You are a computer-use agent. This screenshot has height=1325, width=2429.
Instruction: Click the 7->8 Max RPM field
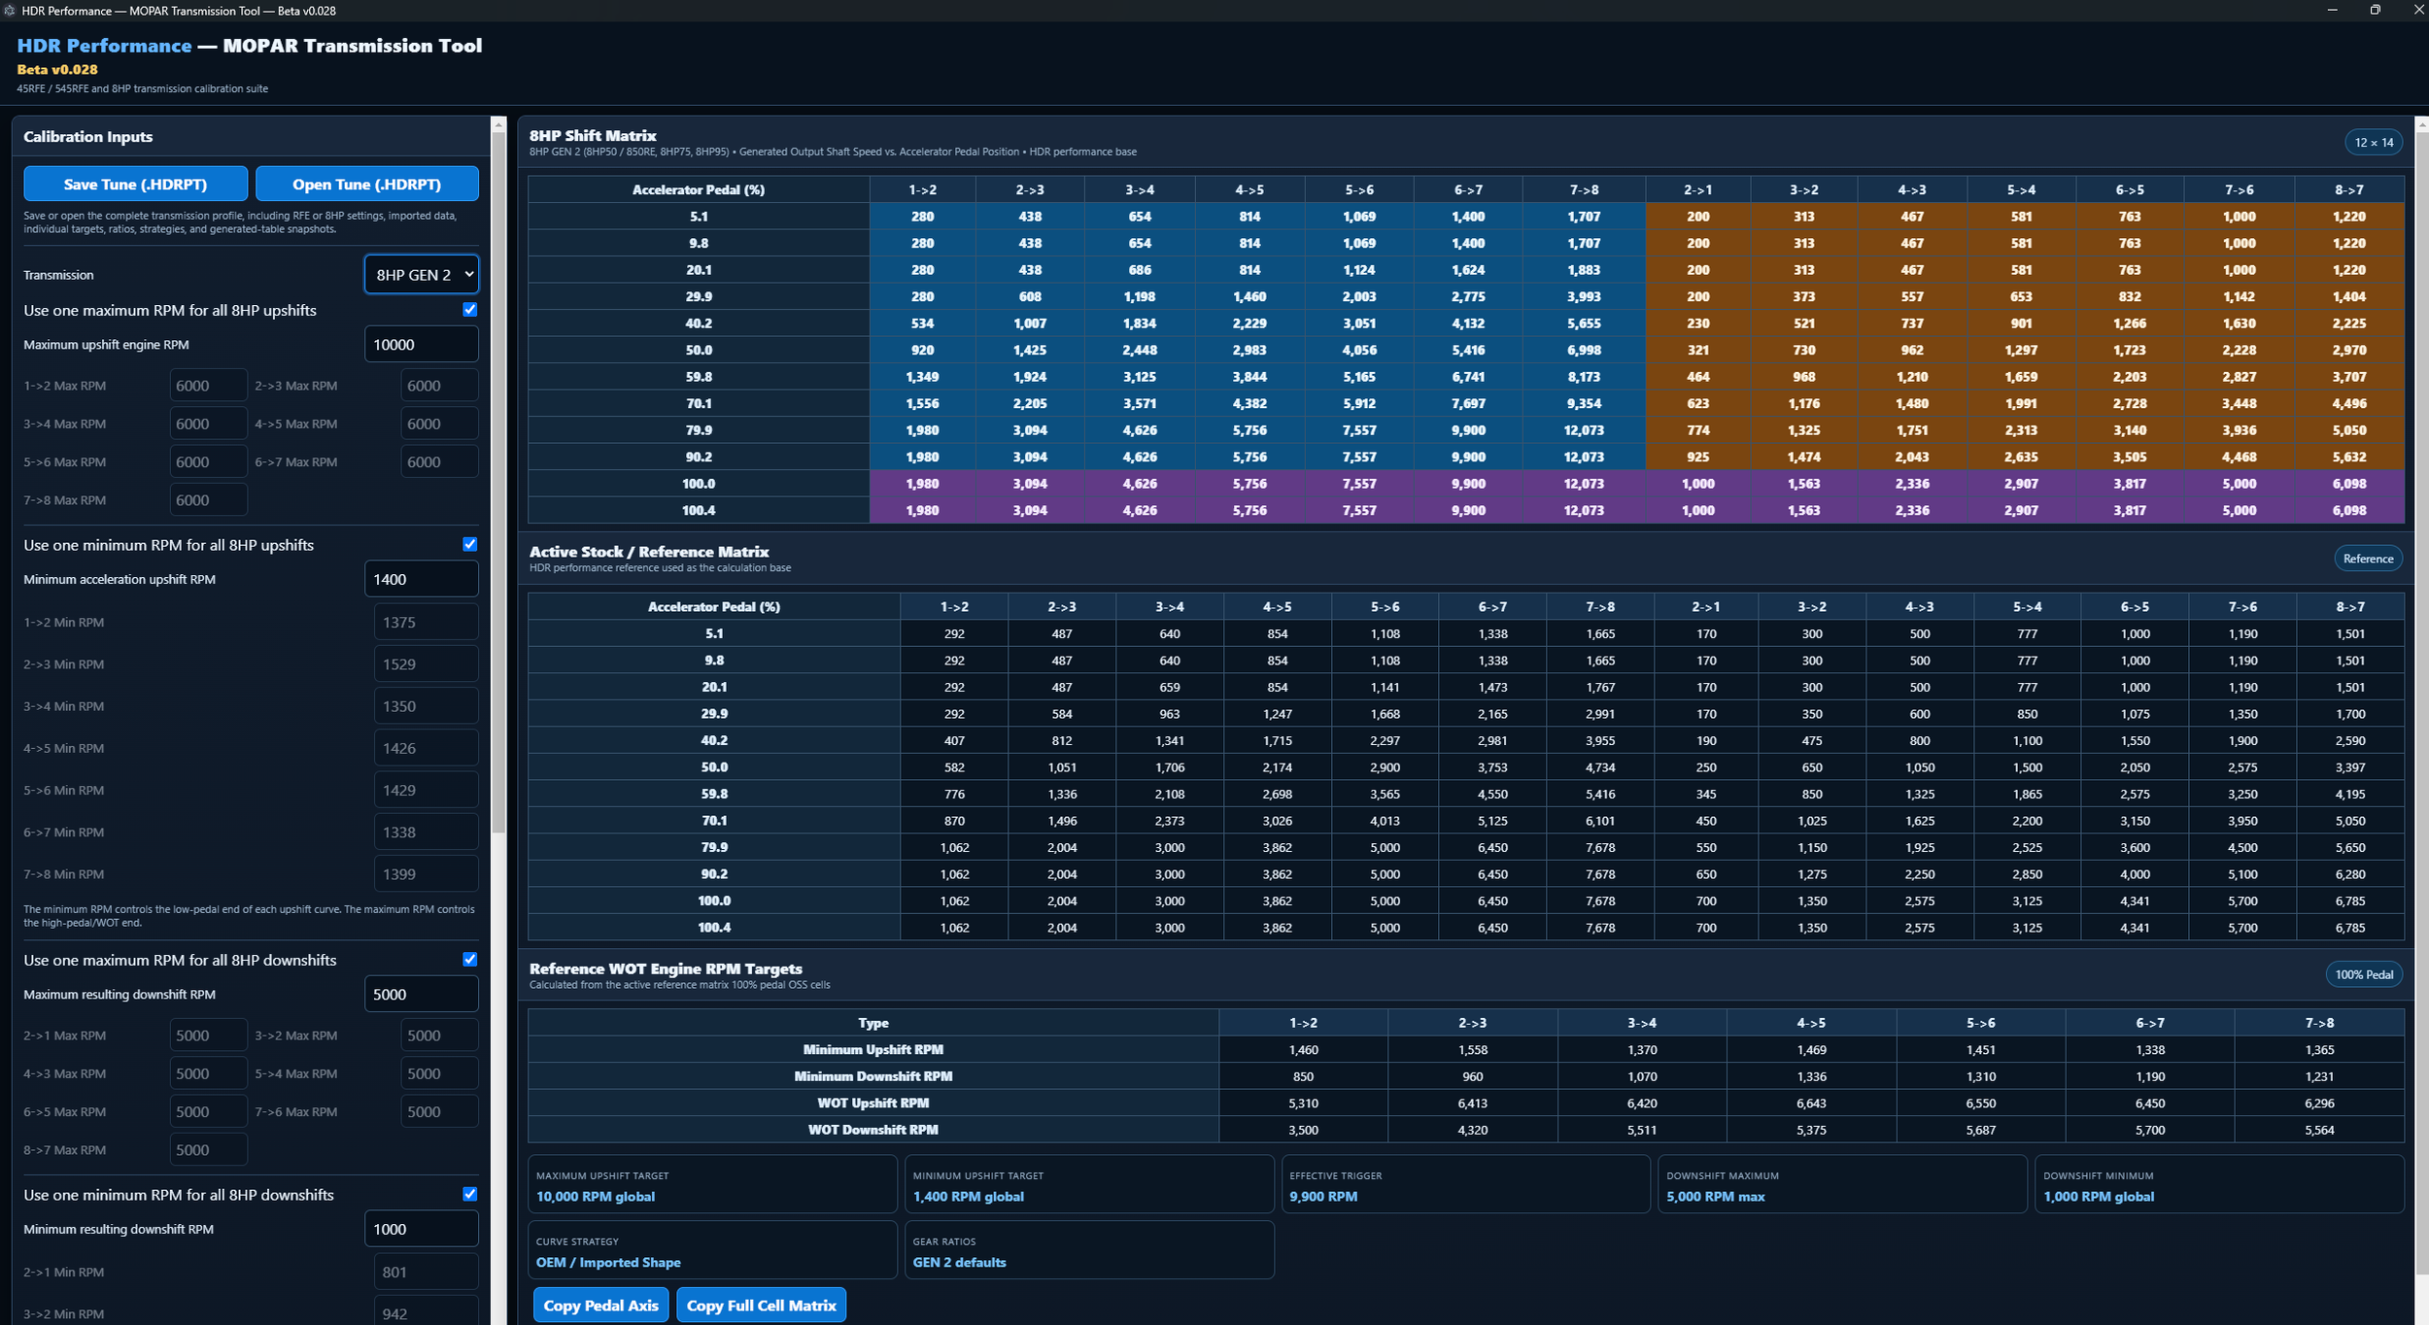pos(208,500)
